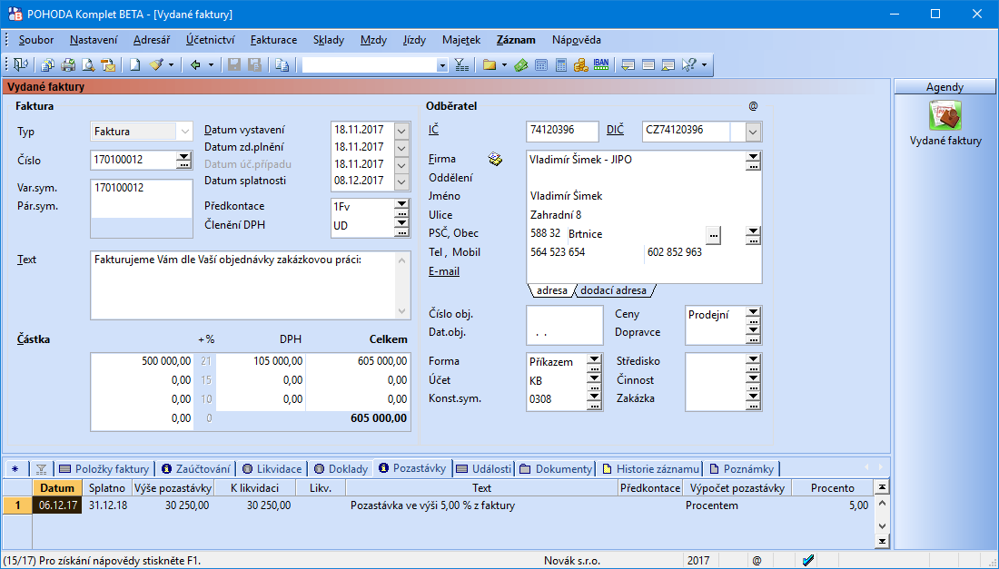Click the IBAN toolbar icon
999x569 pixels.
(601, 64)
